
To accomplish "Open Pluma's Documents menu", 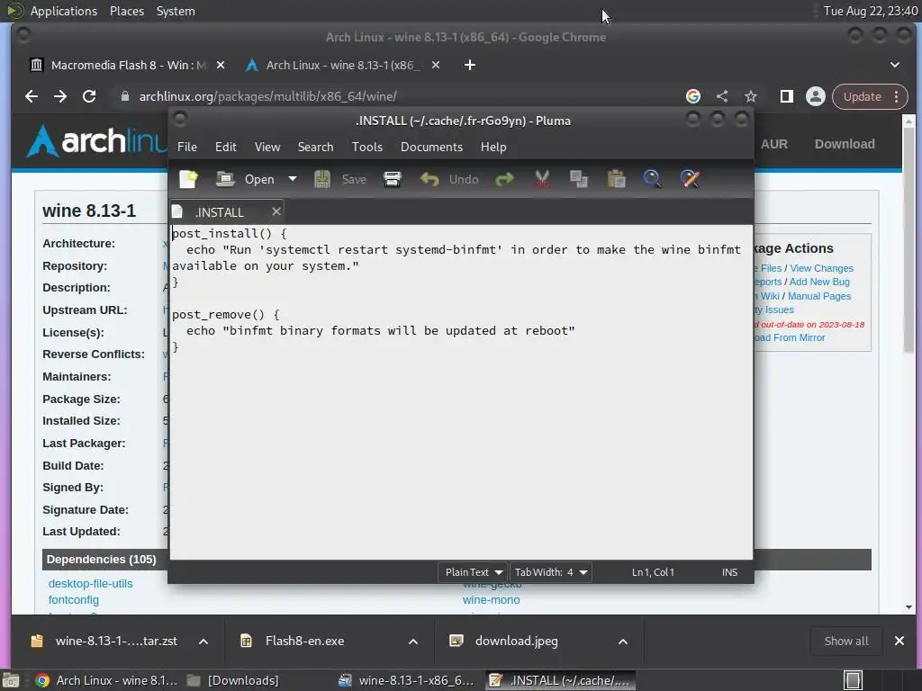I will 431,147.
